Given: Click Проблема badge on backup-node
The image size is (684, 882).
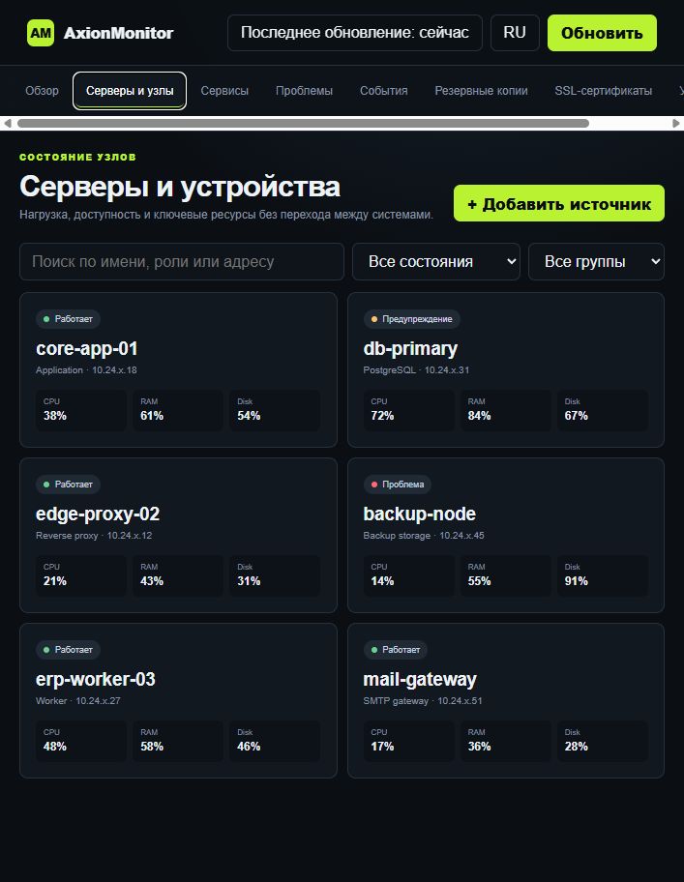Looking at the screenshot, I should (x=398, y=485).
